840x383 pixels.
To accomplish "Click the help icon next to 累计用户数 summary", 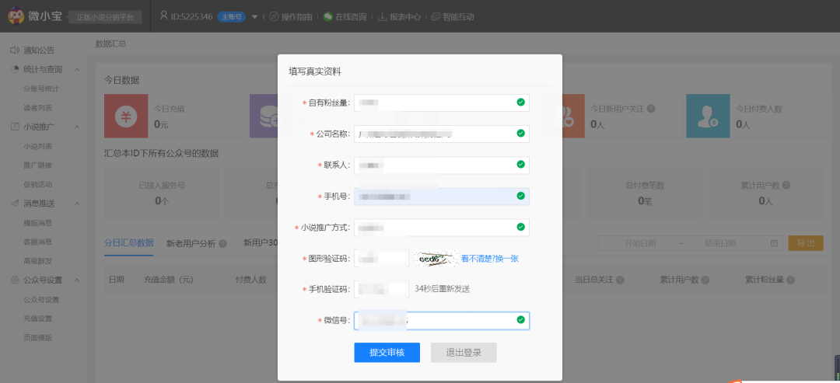I will [x=786, y=185].
